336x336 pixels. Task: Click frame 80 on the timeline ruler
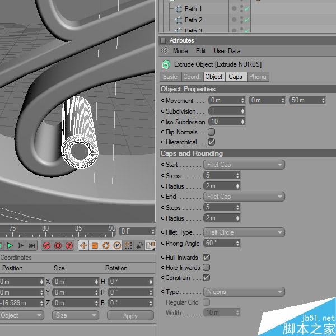tap(45, 229)
